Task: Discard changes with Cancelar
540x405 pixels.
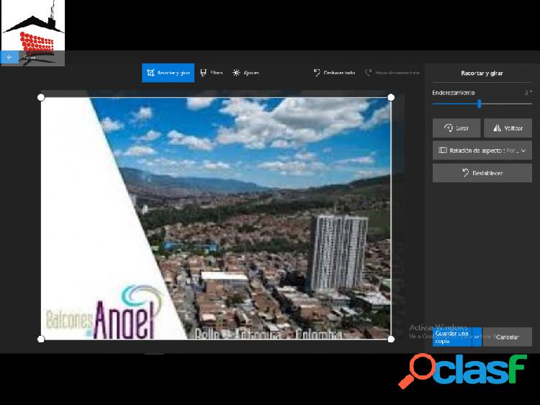Action: [x=508, y=337]
